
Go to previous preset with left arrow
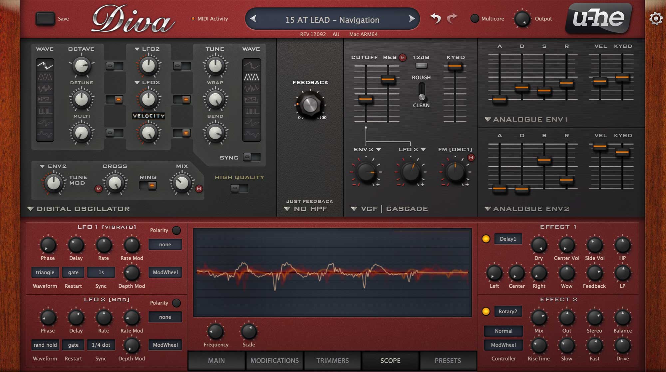pos(253,19)
